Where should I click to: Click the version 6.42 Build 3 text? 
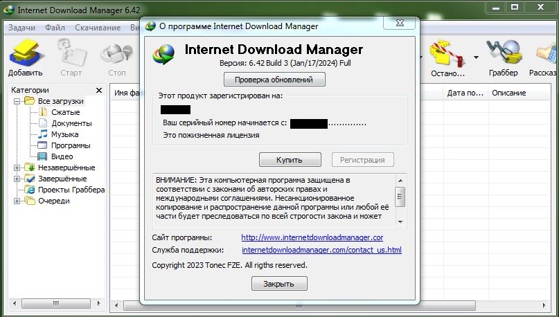pos(285,63)
